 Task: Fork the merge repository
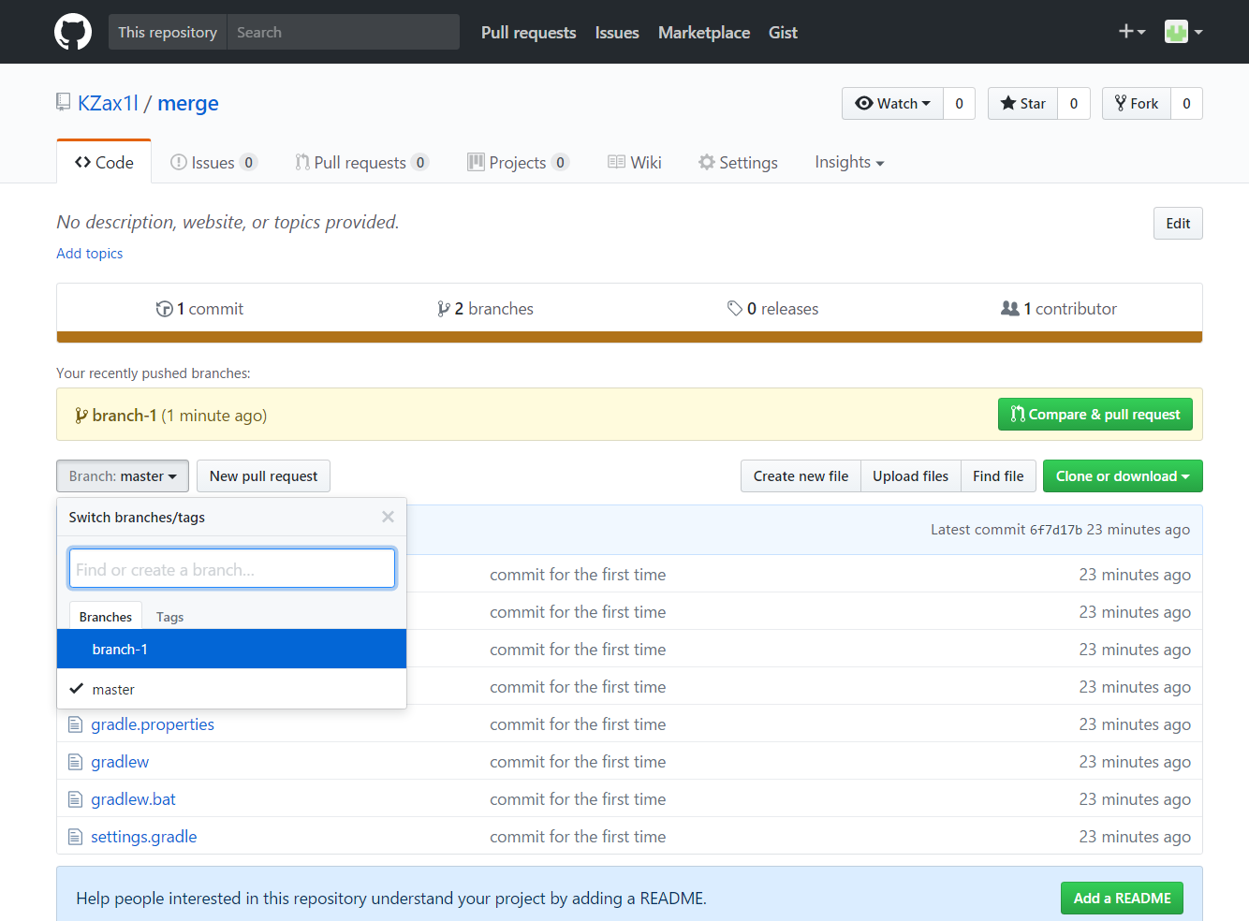[x=1137, y=103]
